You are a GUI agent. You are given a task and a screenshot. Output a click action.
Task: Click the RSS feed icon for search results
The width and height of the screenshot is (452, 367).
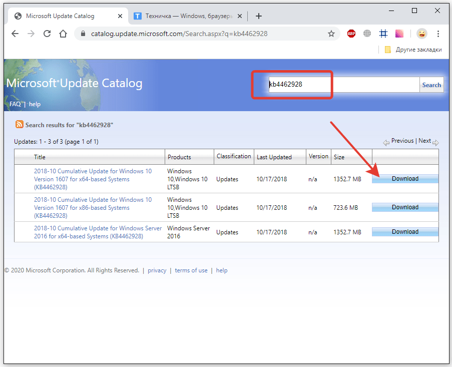tap(20, 124)
